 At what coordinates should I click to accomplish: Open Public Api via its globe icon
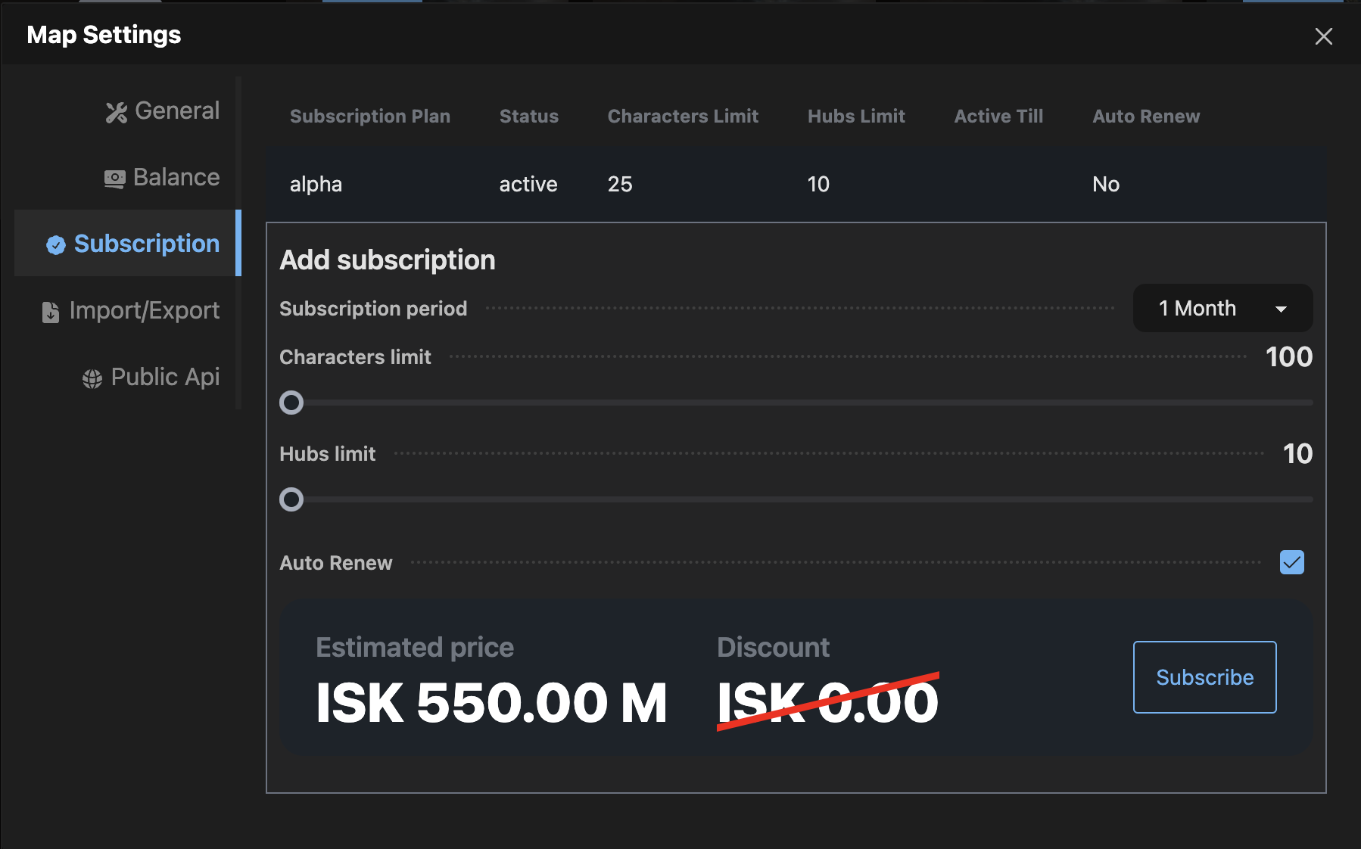tap(92, 378)
